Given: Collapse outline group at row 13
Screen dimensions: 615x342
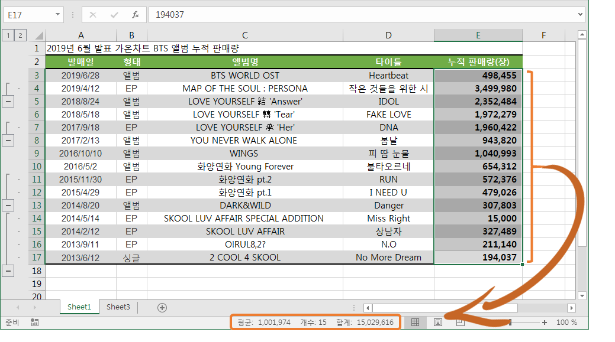Looking at the screenshot, I should click(8, 206).
